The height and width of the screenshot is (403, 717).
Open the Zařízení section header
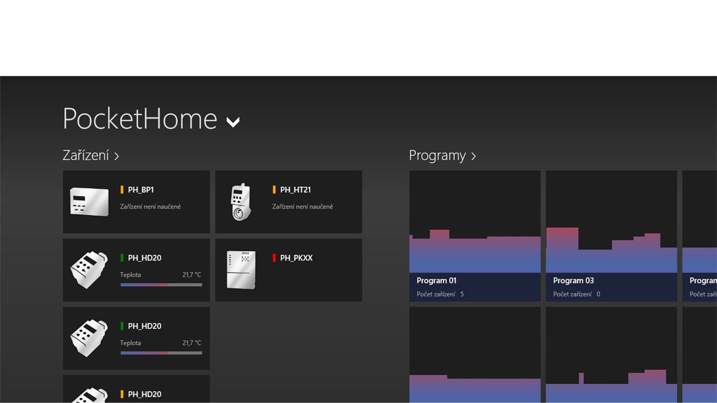[91, 155]
